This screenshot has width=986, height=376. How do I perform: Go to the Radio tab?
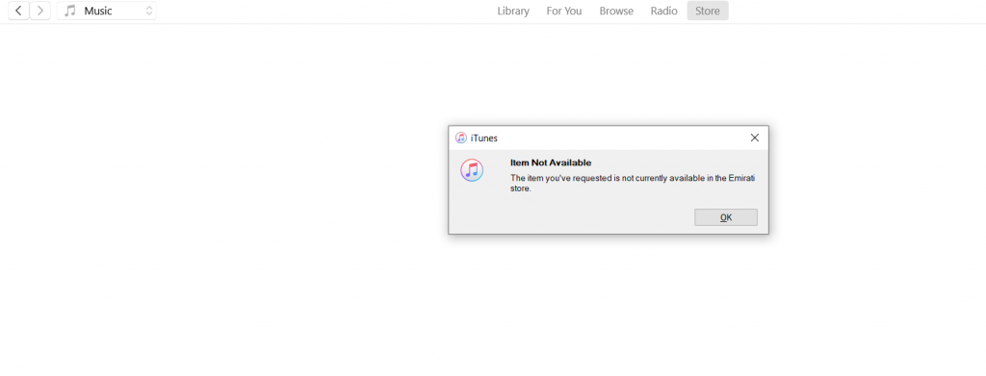[x=664, y=11]
